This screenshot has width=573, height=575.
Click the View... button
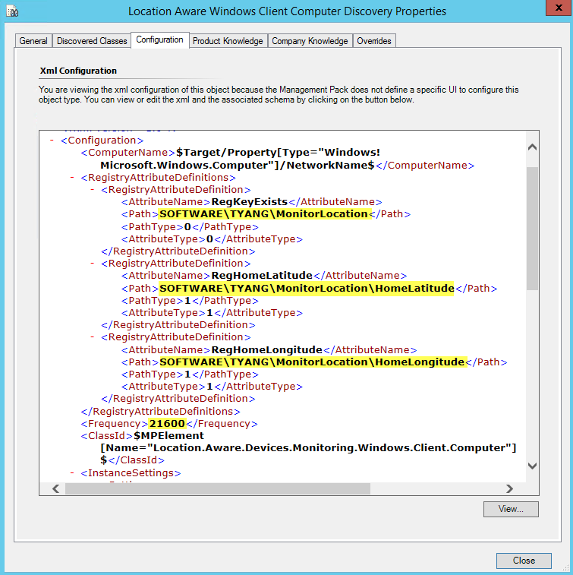[x=511, y=509]
